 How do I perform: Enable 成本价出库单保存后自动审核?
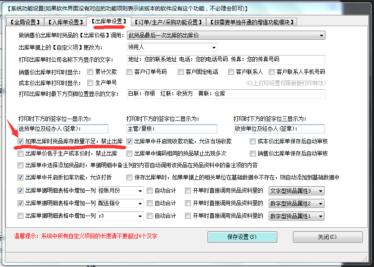pyautogui.click(x=252, y=142)
